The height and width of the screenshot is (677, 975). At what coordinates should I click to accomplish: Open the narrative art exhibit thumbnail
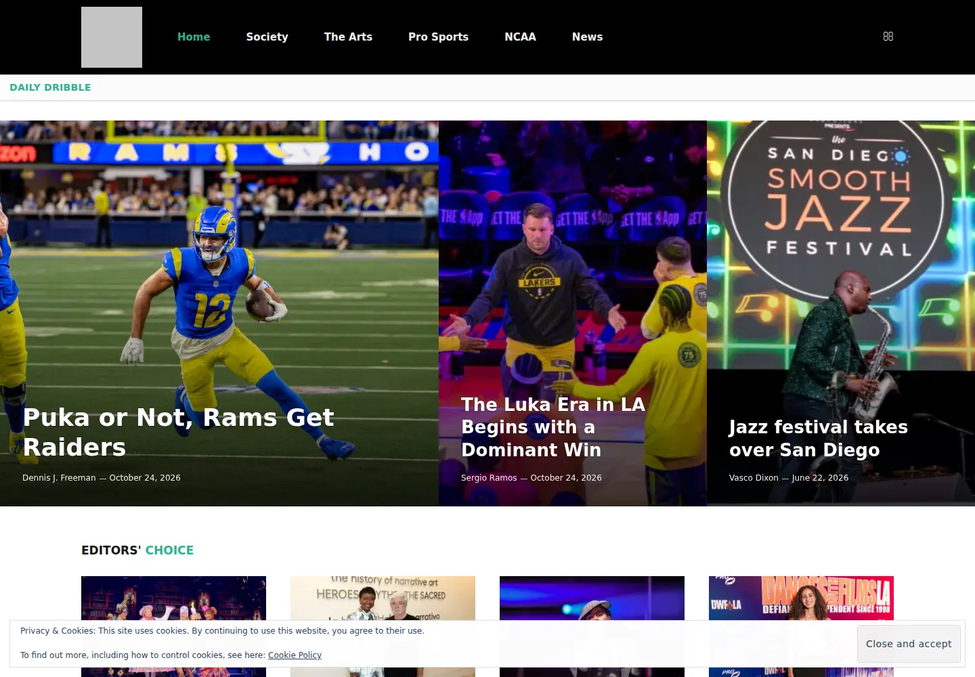(383, 598)
